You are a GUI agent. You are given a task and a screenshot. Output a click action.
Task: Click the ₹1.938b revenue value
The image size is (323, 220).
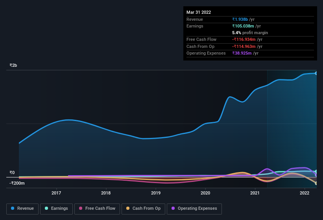pyautogui.click(x=240, y=19)
